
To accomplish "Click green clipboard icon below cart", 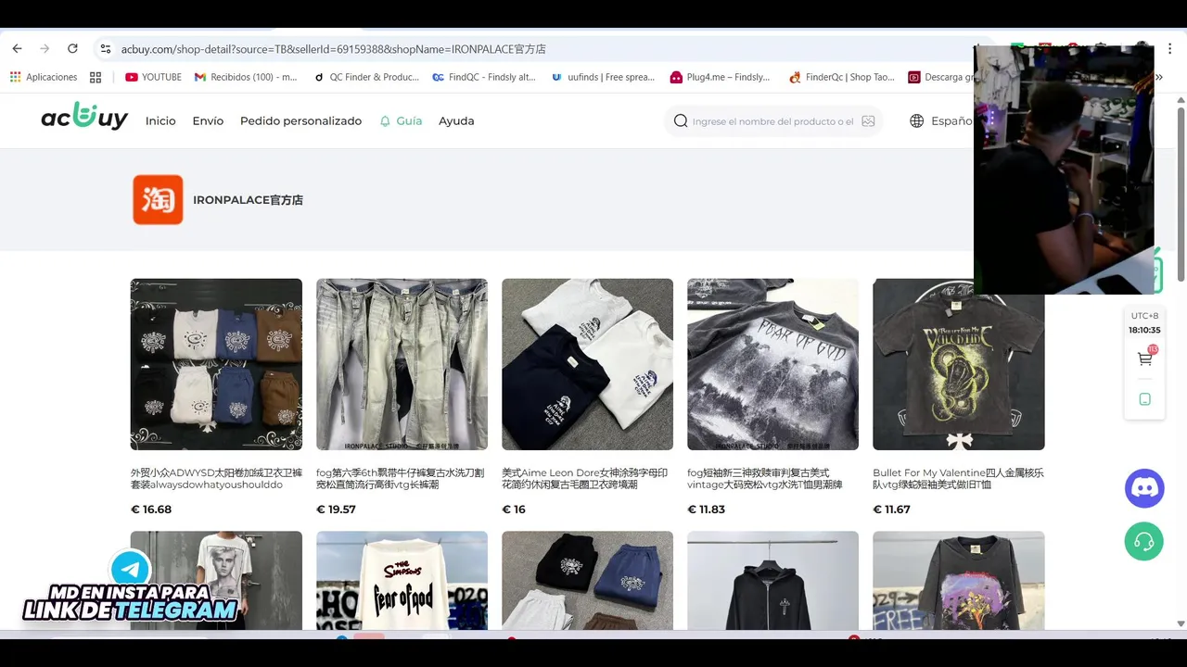I will point(1145,399).
